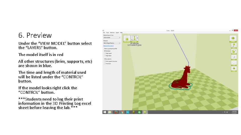Open the large Layers view mode button

(x=233, y=39)
